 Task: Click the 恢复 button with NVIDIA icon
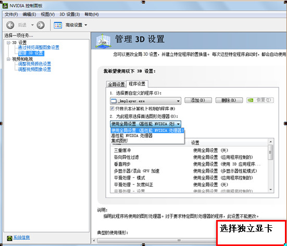pos(260,100)
